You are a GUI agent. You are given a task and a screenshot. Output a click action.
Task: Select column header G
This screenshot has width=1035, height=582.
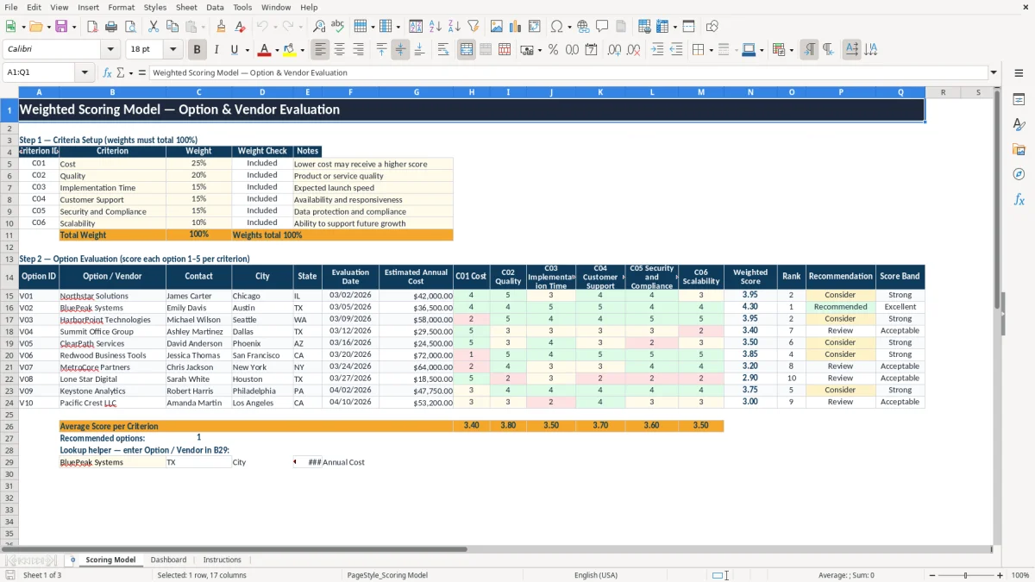tap(417, 92)
